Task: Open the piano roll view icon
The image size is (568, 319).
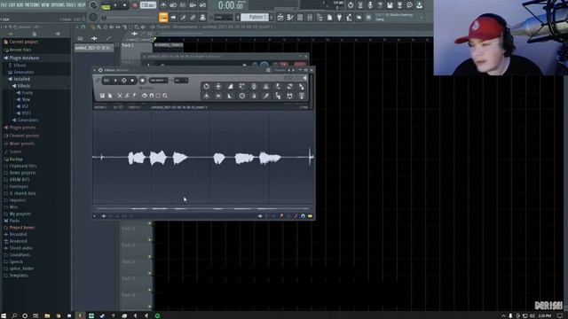Action: coord(290,17)
